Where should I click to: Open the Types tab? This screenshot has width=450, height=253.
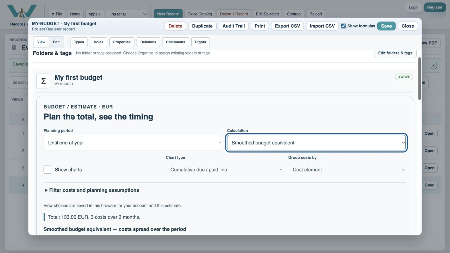79,42
